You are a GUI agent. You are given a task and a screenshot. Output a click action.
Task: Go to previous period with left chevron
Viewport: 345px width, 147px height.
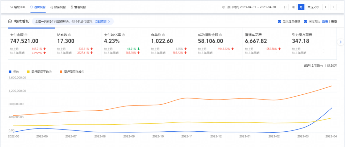(326, 7)
